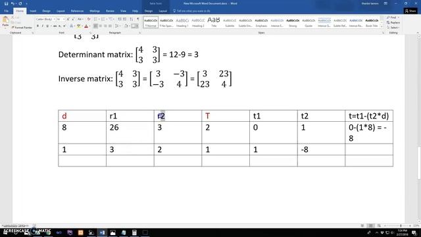Switch to Web Layout view
Image resolution: width=421 pixels, height=237 pixels.
(379, 226)
